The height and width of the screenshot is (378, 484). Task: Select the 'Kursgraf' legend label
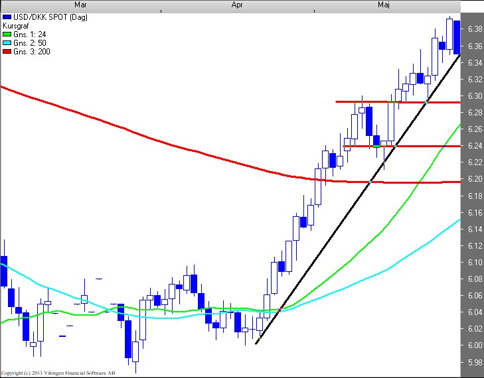[15, 26]
